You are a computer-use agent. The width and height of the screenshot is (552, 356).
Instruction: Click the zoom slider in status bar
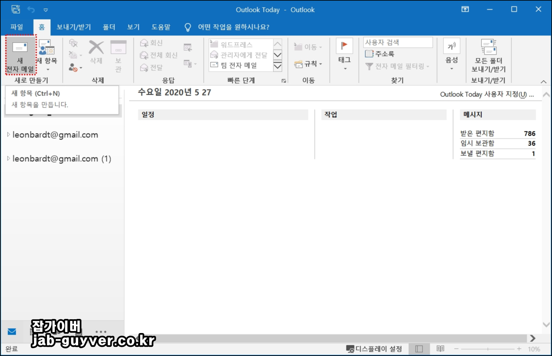click(x=488, y=349)
